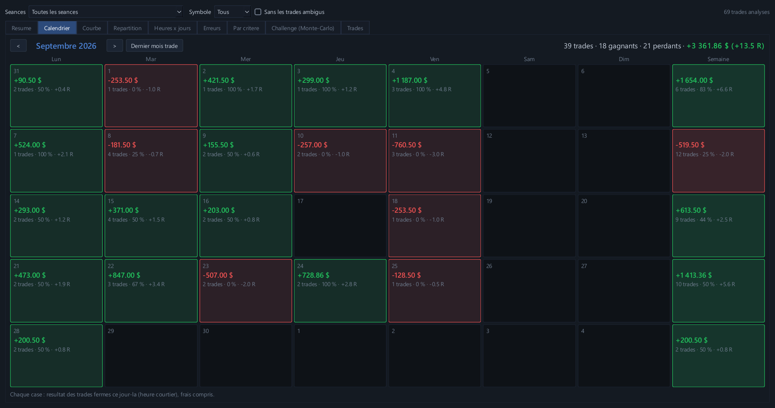Image resolution: width=775 pixels, height=408 pixels.
Task: Open the Seances dropdown Toutes les seances
Action: 106,12
